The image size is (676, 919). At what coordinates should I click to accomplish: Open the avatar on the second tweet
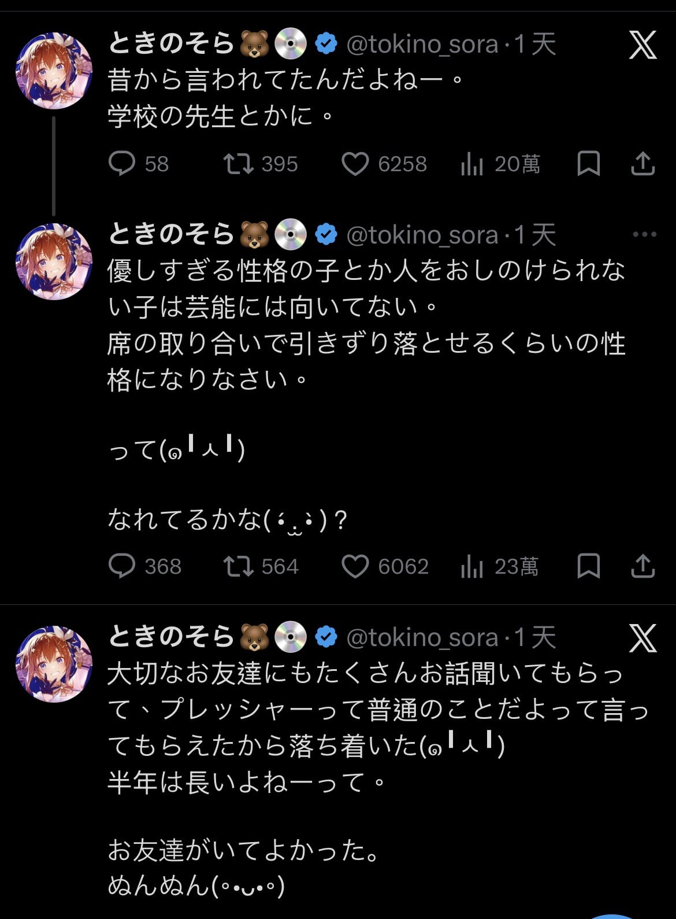tap(54, 261)
